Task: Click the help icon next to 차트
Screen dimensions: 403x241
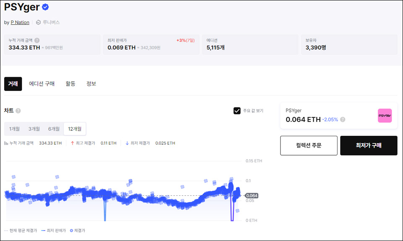Action: (18, 111)
